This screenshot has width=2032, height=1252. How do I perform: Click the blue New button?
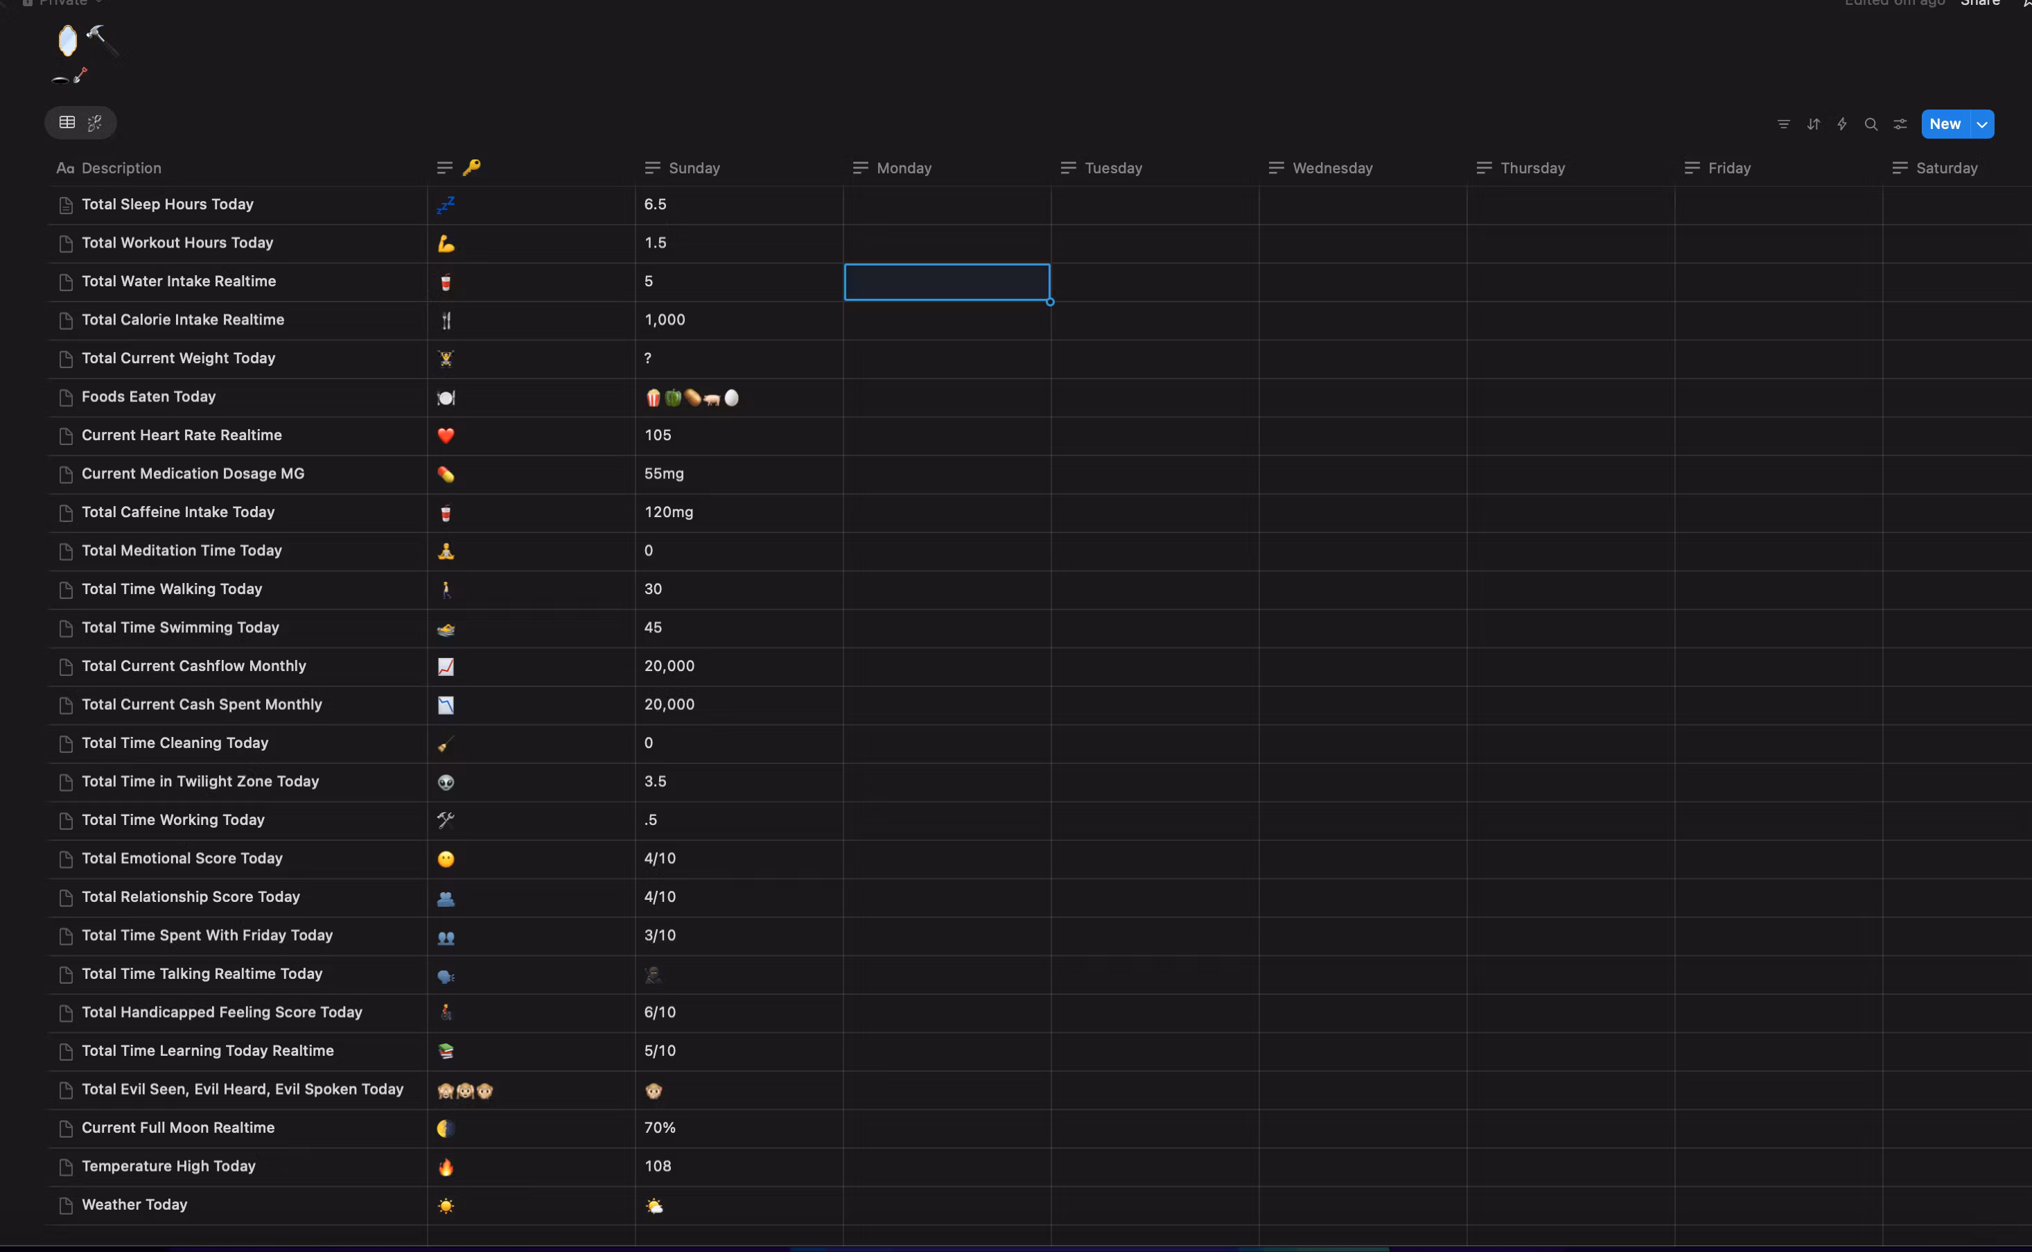[1944, 124]
